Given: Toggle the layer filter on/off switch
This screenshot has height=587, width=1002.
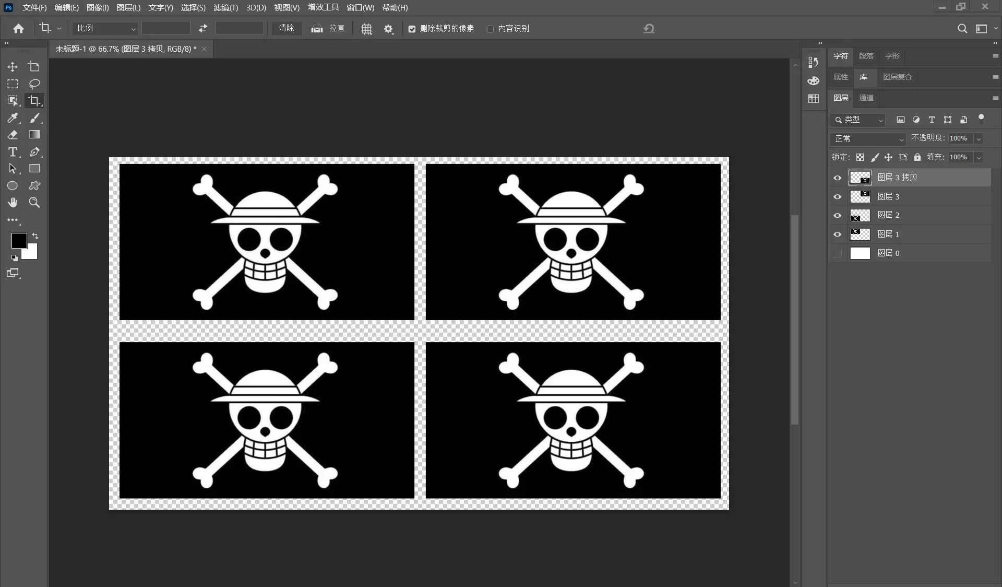Looking at the screenshot, I should (981, 119).
